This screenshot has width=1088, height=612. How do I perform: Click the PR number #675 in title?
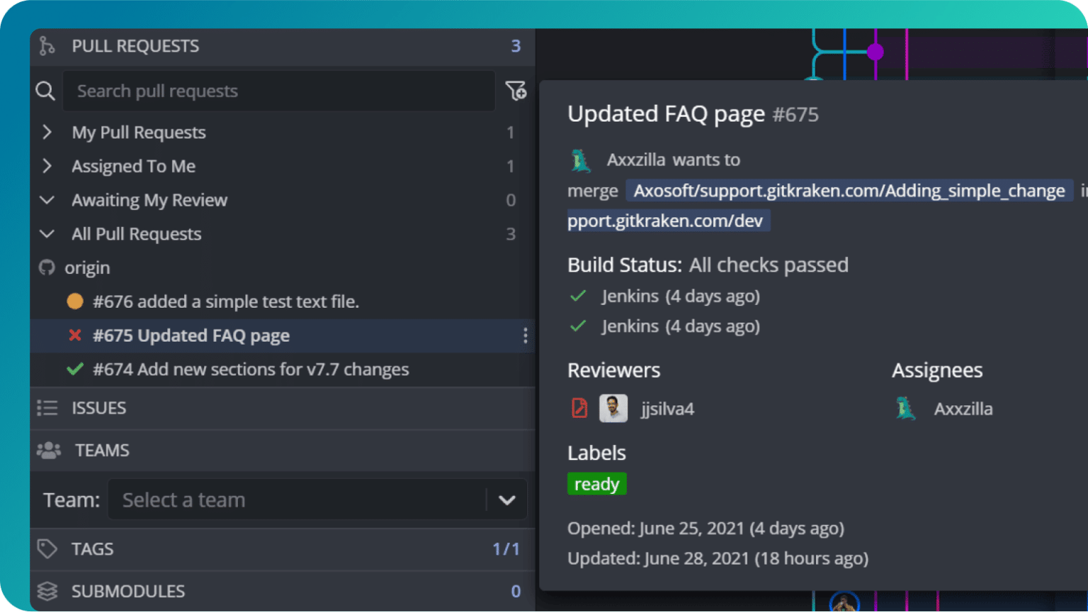pyautogui.click(x=795, y=115)
